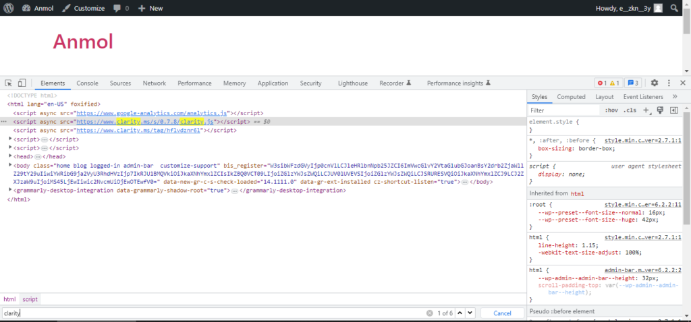Open the Sources tab
691x322 pixels.
coord(120,83)
